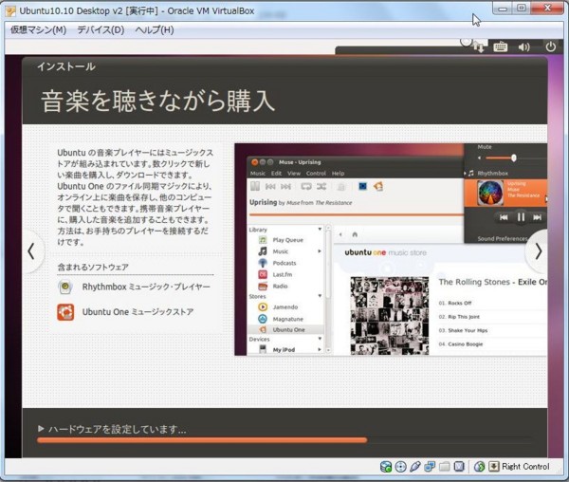Viewport: 569px width, 482px height.
Task: Click the shuffle icon in Rhythmbox toolbar screenshot
Action: (x=321, y=187)
